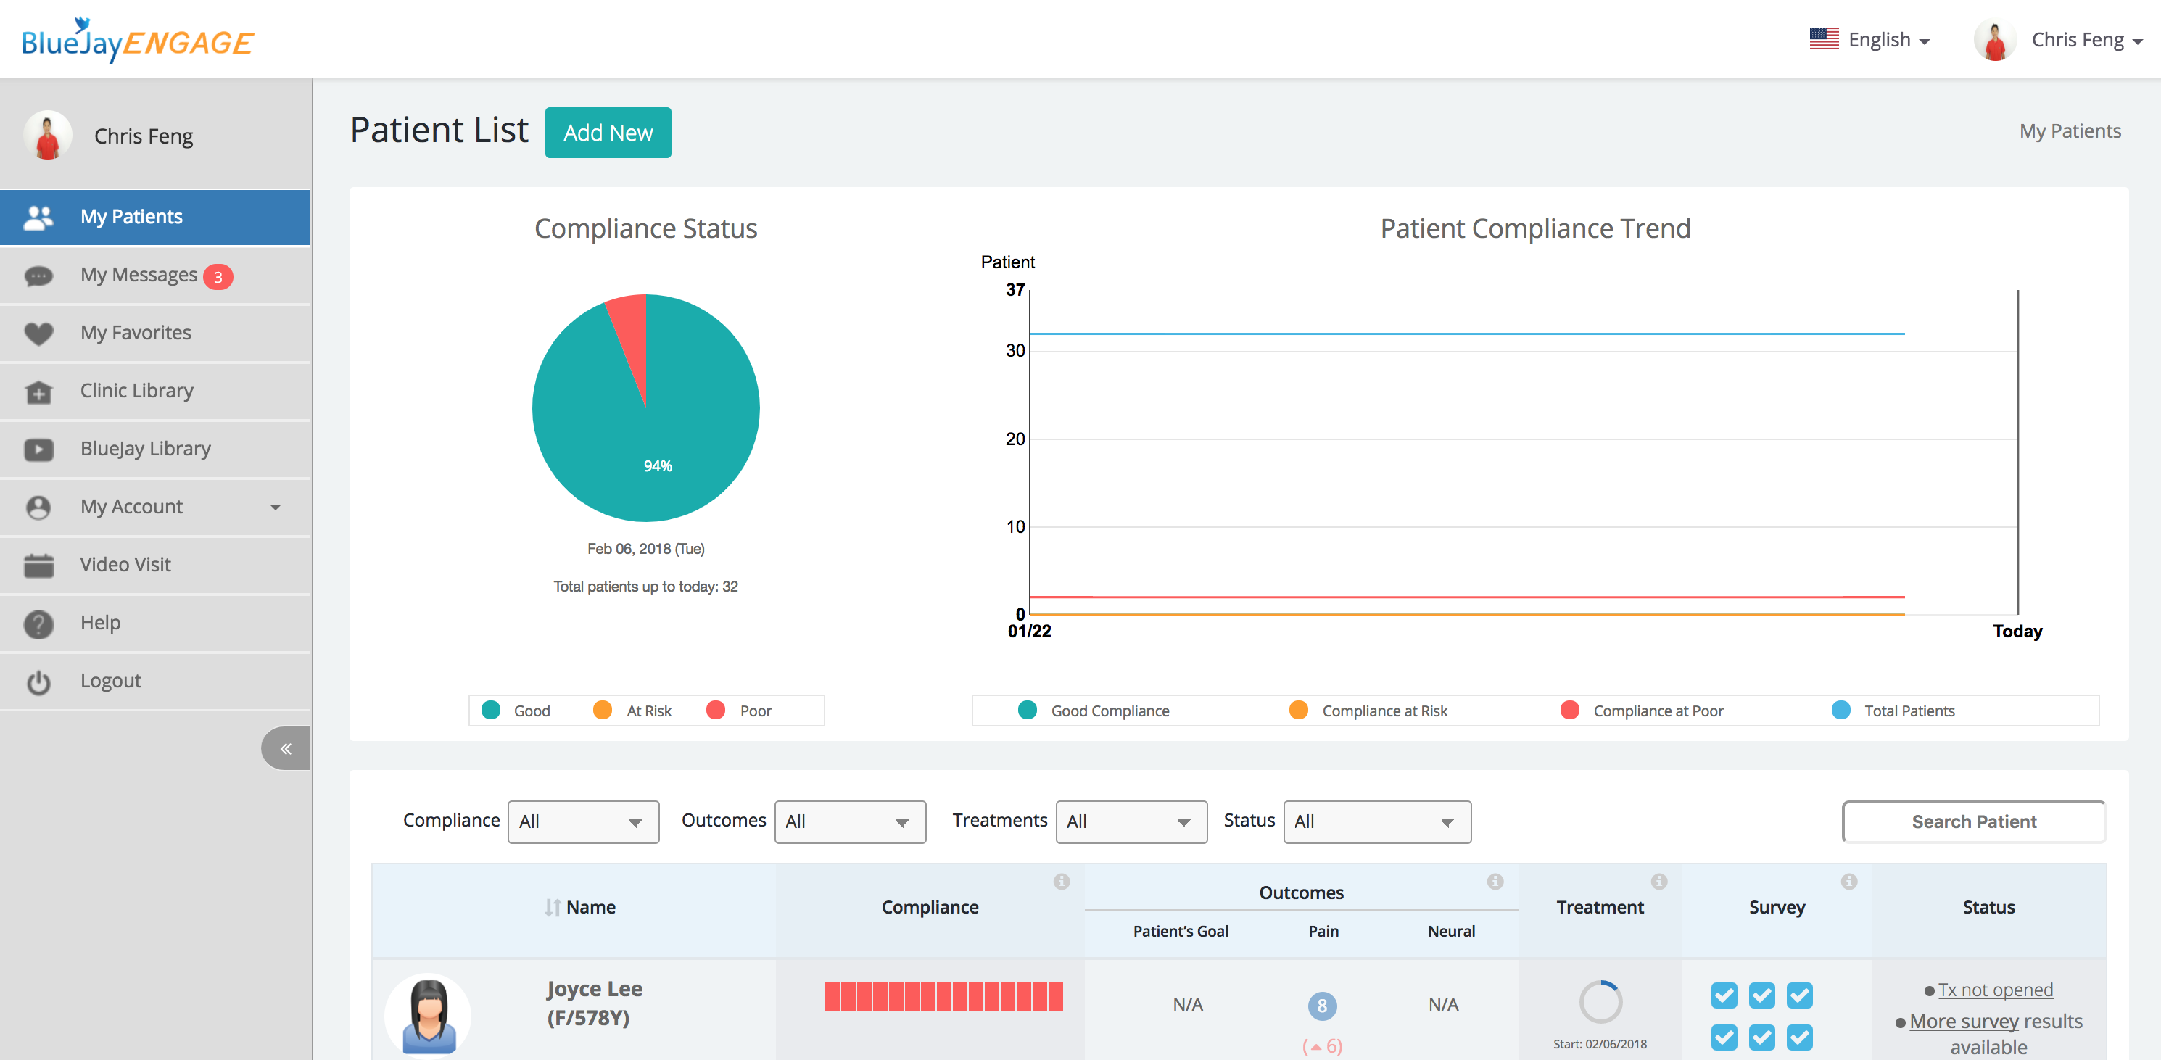Click the Logout power icon
The image size is (2161, 1060).
tap(38, 682)
